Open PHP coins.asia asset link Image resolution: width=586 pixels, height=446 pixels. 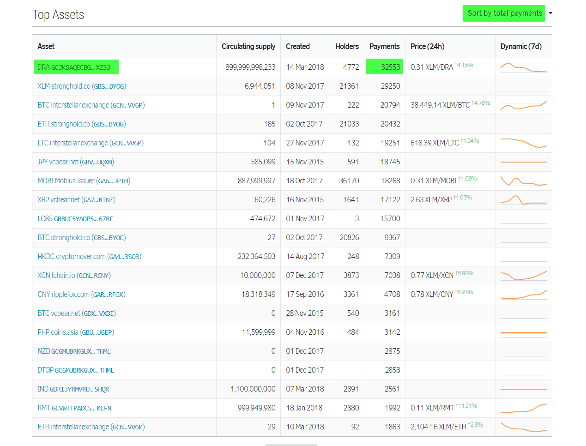[76, 332]
